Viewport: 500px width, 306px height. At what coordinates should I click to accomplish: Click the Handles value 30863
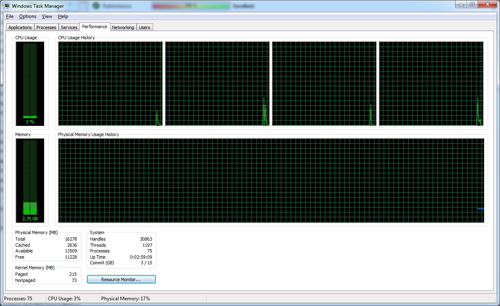[x=146, y=239]
